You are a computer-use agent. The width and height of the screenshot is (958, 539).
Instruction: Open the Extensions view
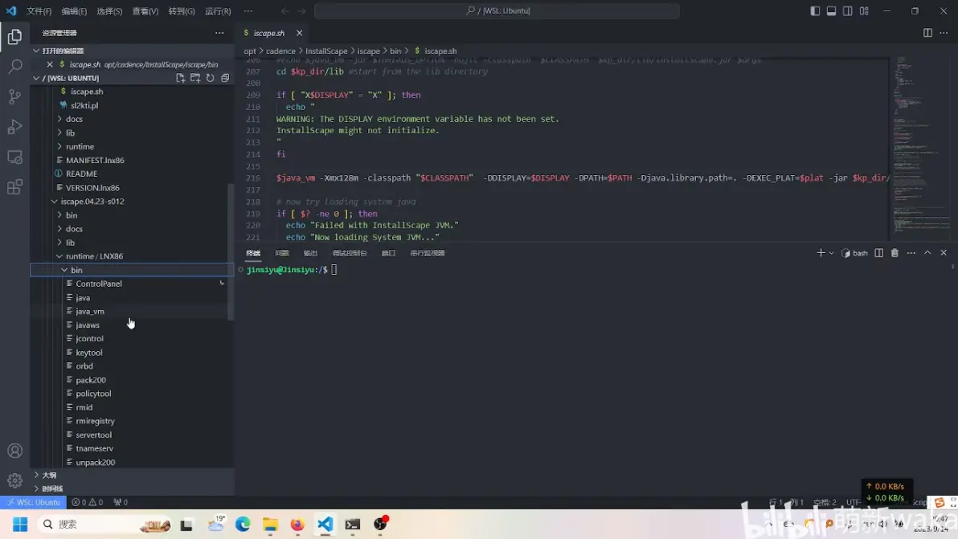coord(14,187)
